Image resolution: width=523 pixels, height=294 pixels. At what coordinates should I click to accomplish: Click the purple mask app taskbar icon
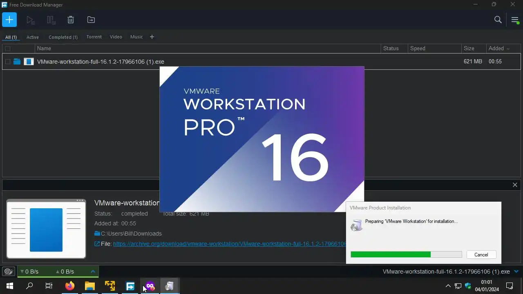tap(150, 286)
